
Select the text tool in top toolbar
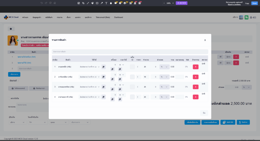(106, 3)
